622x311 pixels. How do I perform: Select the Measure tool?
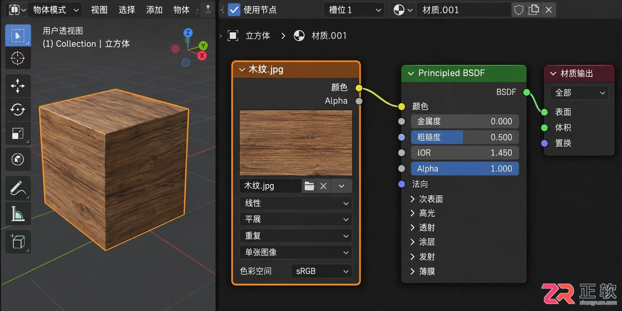(x=18, y=213)
